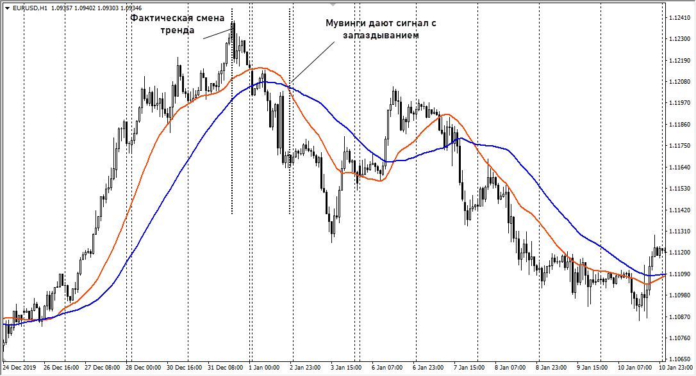This screenshot has height=376, width=696.
Task: Click the 9 Jan 15:00 time label
Action: click(x=592, y=368)
